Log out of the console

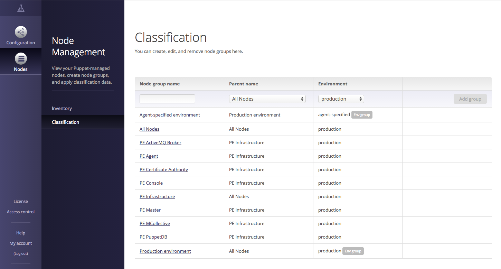point(21,253)
